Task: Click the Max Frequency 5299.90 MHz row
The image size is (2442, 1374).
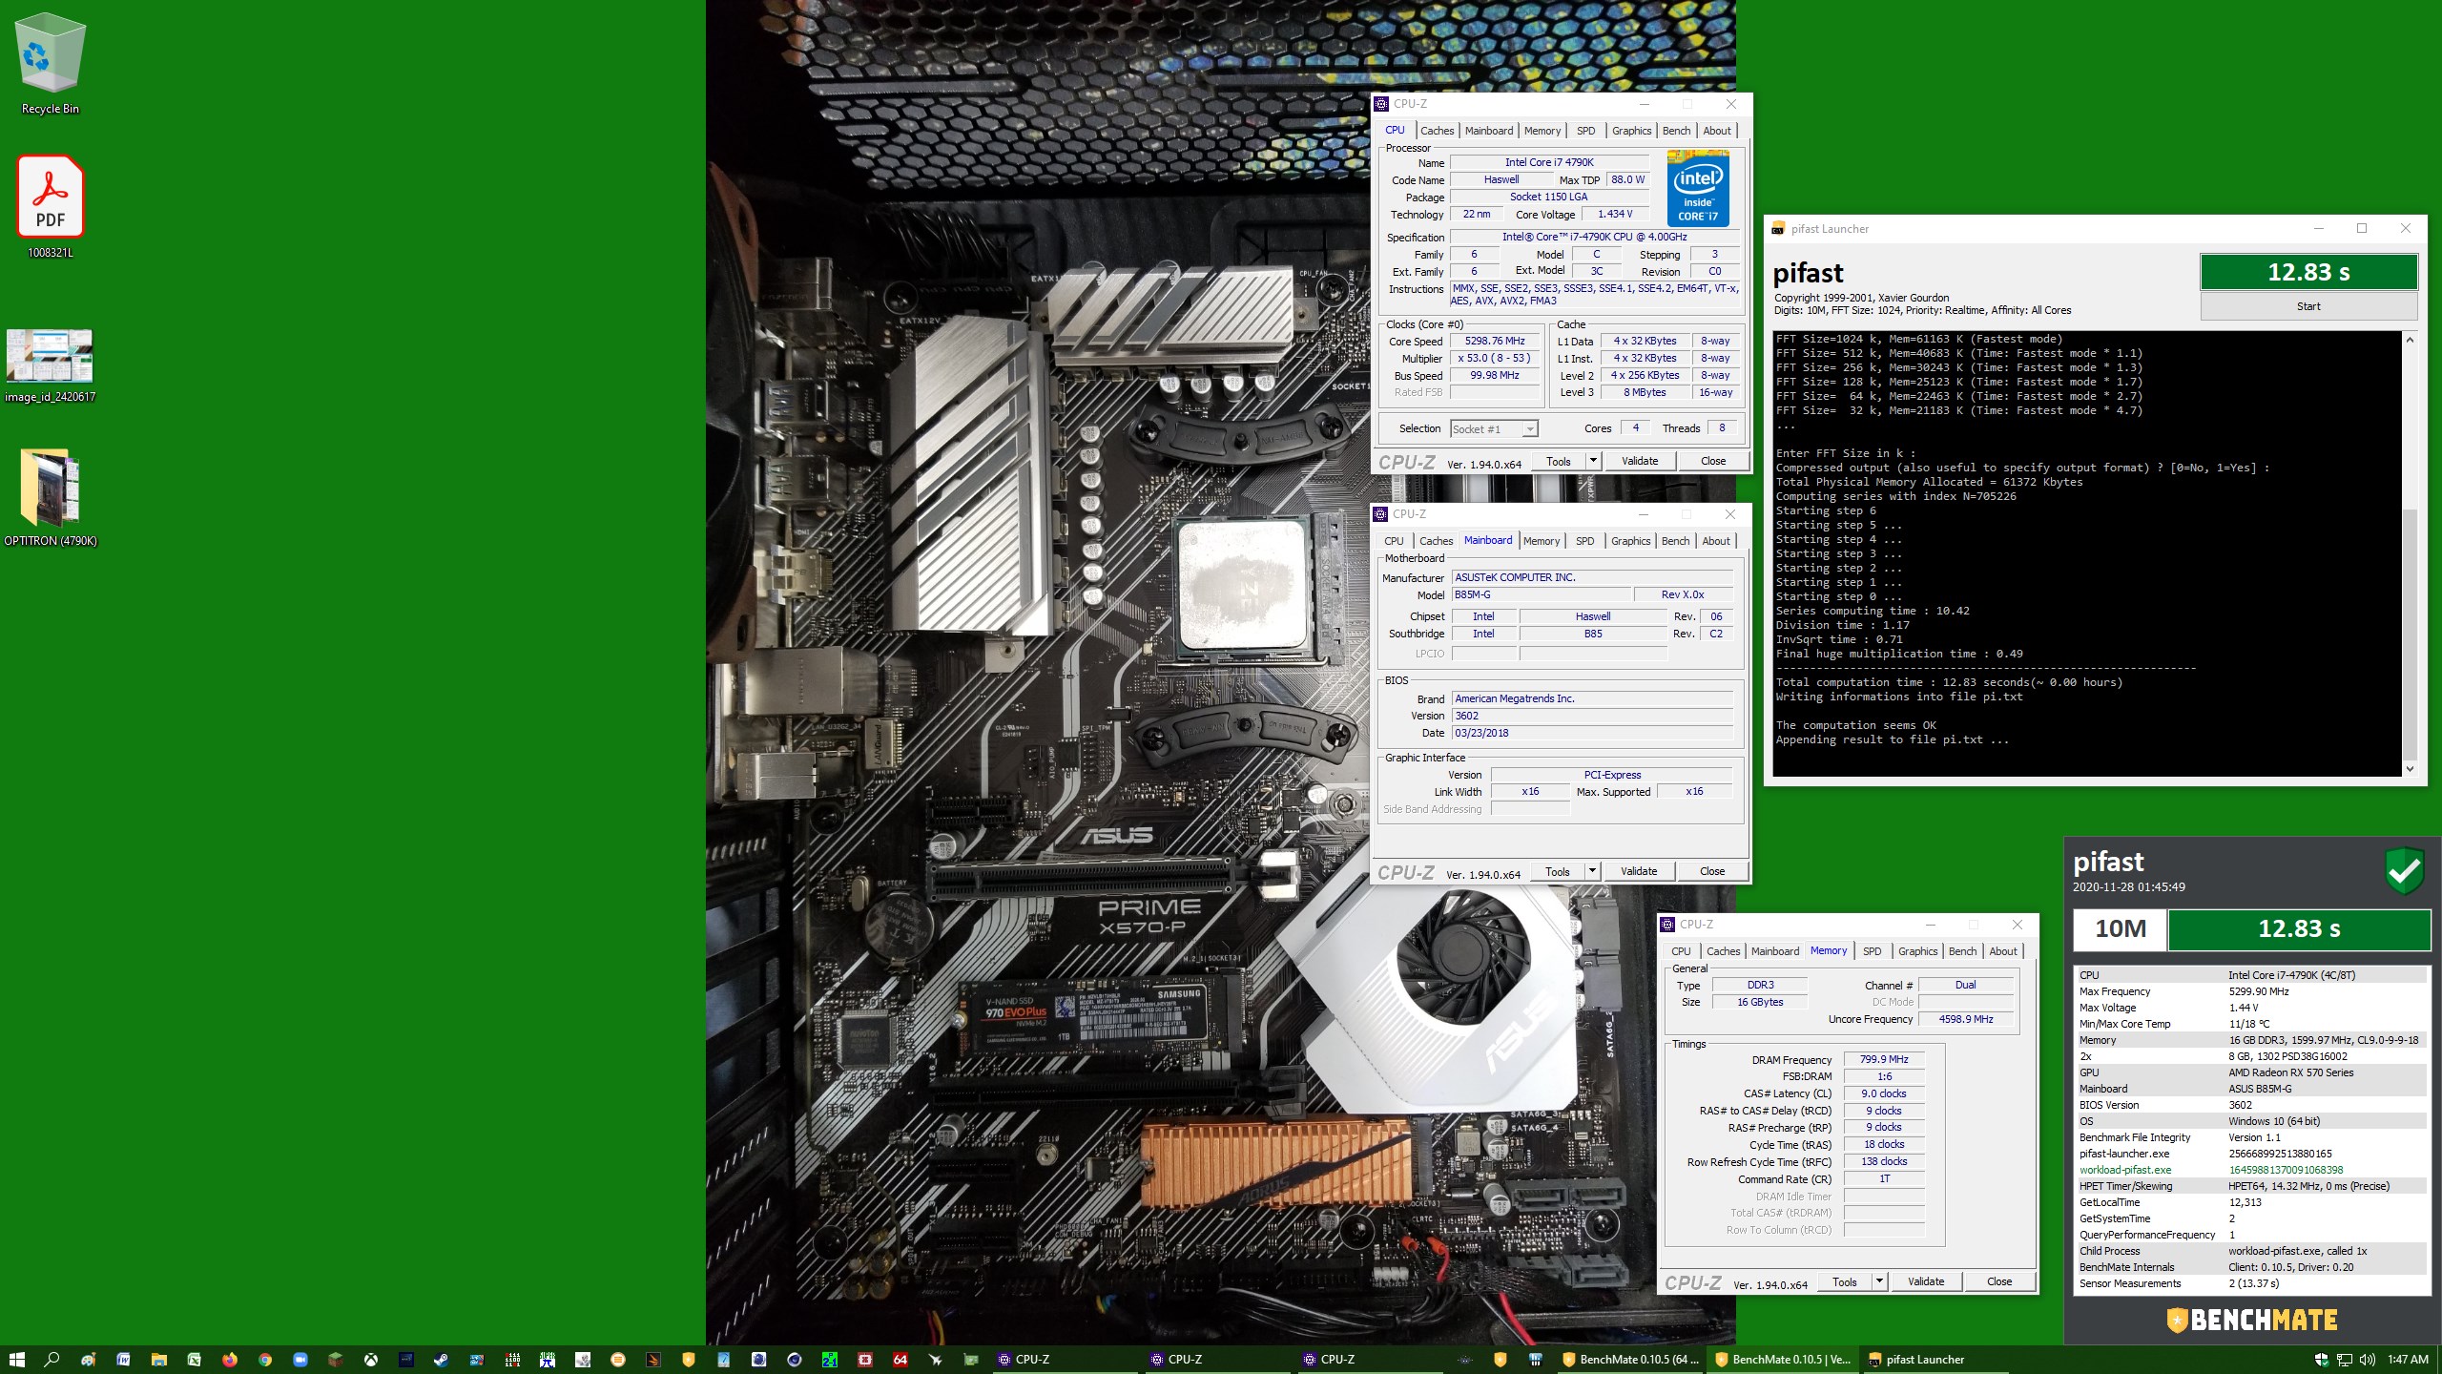Action: tap(2251, 991)
